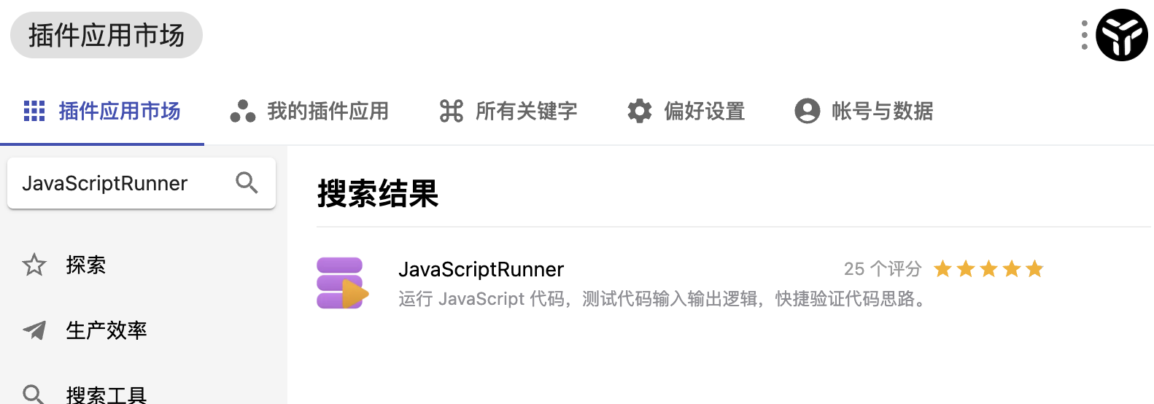This screenshot has height=404, width=1154.
Task: Click the 插件应用市场 title pill
Action: coord(107,35)
